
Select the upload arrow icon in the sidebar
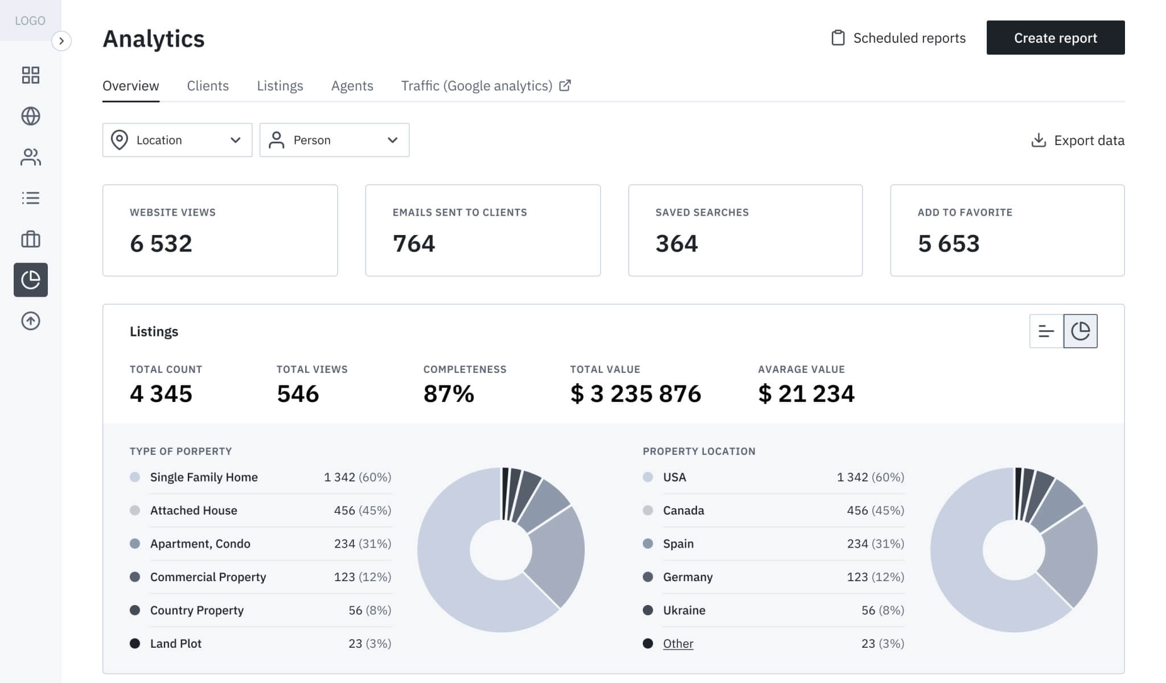click(x=31, y=320)
